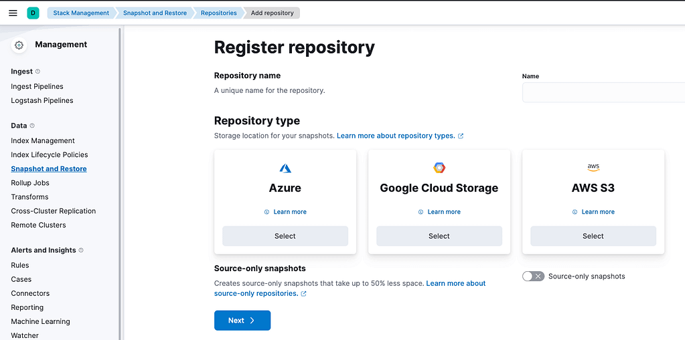Go to Repositories breadcrumb
The height and width of the screenshot is (340, 685).
(218, 13)
